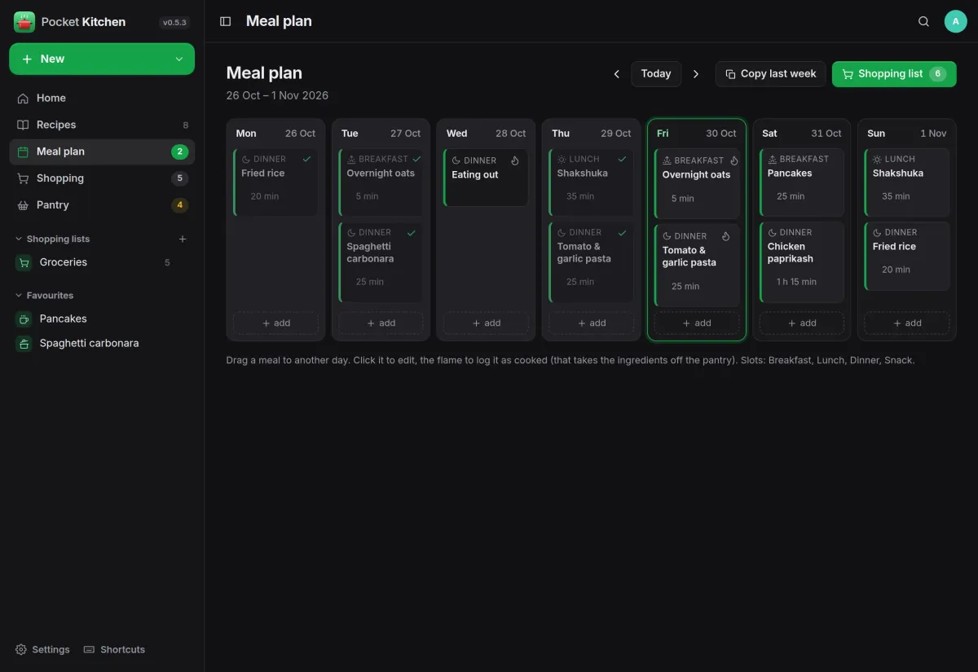
Task: Click the Pancakes favourite icon
Action: click(24, 318)
